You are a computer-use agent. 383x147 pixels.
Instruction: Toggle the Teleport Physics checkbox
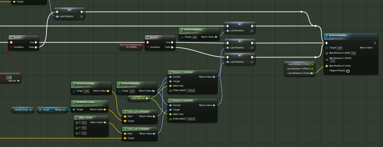pyautogui.click(x=348, y=71)
